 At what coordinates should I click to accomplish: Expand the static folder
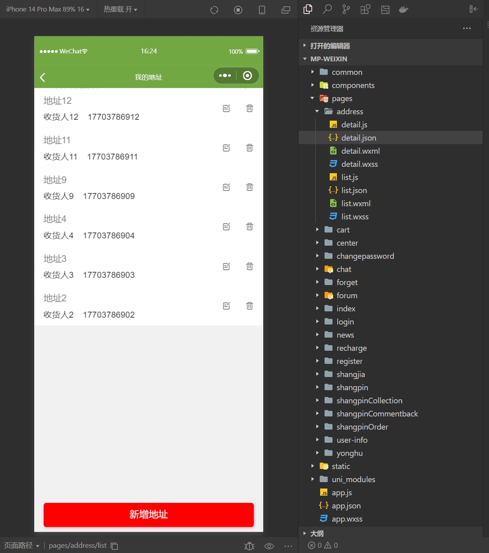coord(390,466)
